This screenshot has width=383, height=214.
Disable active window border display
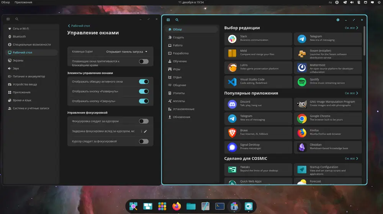tap(144, 82)
